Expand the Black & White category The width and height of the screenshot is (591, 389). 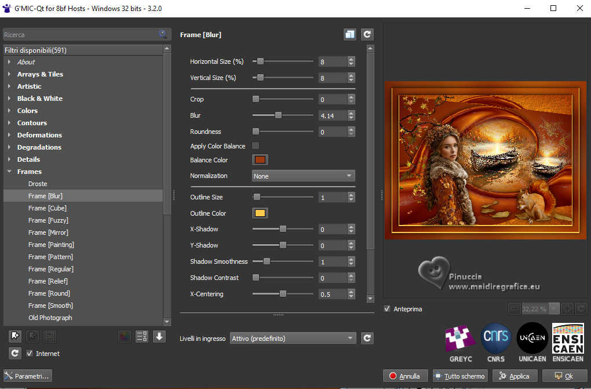(9, 99)
